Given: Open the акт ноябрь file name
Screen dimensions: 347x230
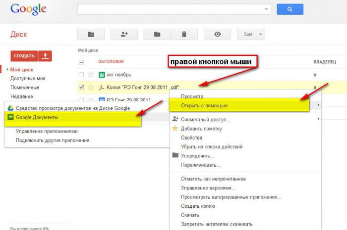Looking at the screenshot, I should (119, 75).
